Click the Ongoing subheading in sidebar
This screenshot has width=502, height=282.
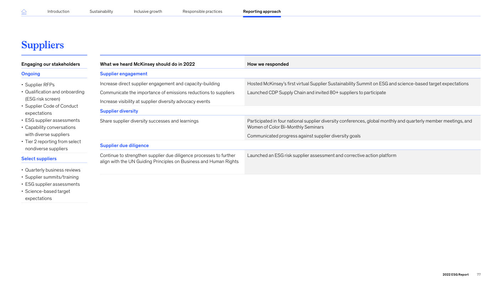click(31, 74)
